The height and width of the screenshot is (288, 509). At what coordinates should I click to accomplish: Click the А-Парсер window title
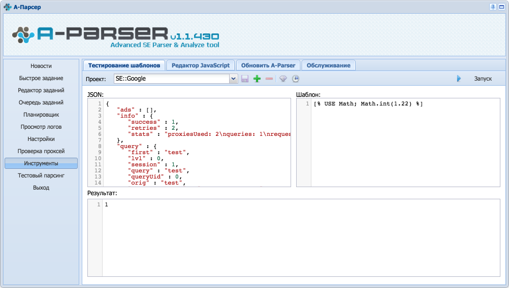(27, 7)
